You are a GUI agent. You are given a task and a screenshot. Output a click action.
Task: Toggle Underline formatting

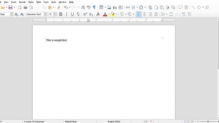[72, 14]
